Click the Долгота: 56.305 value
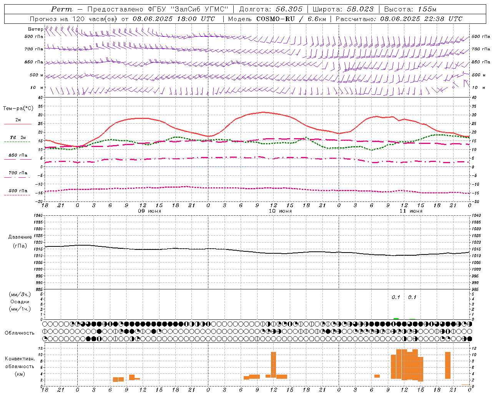 point(271,9)
